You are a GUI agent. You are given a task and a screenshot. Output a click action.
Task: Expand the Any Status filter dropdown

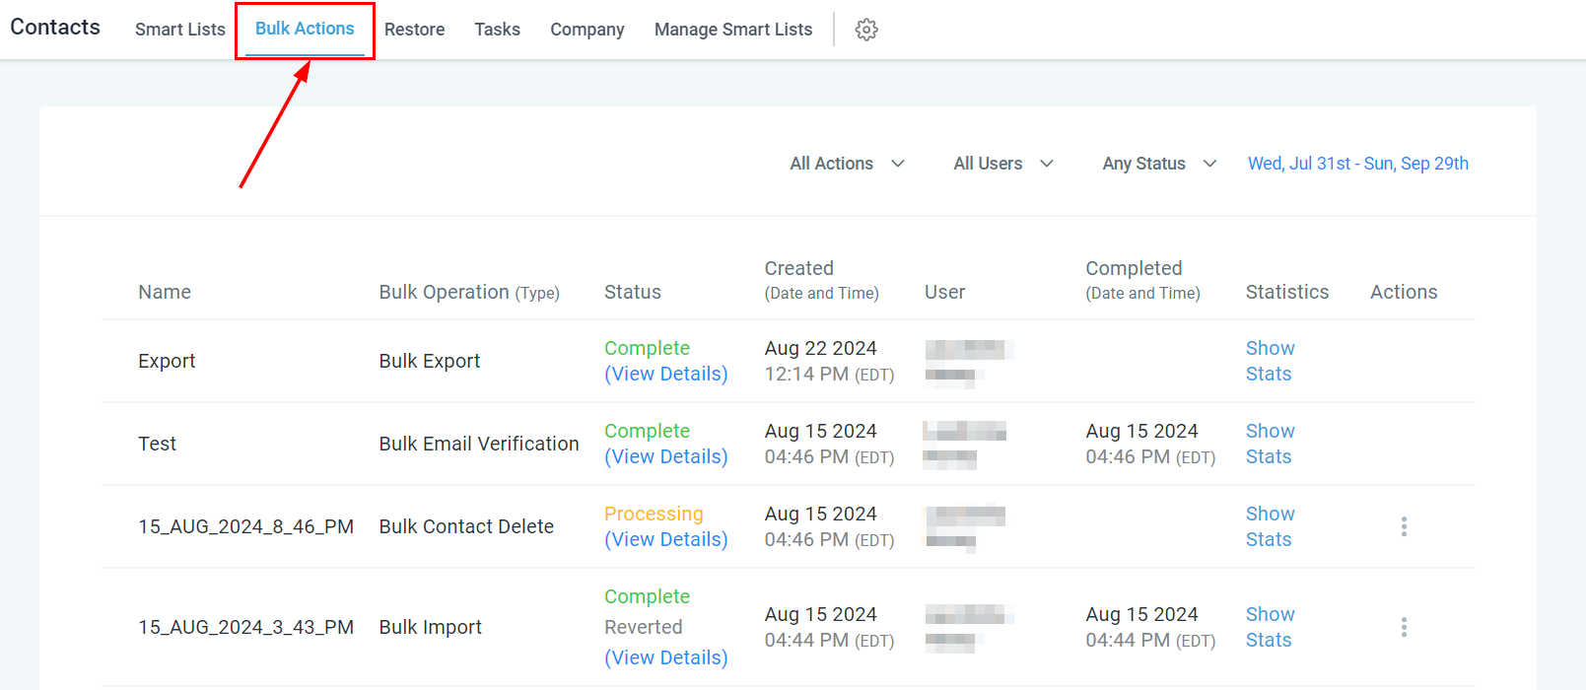point(1159,164)
